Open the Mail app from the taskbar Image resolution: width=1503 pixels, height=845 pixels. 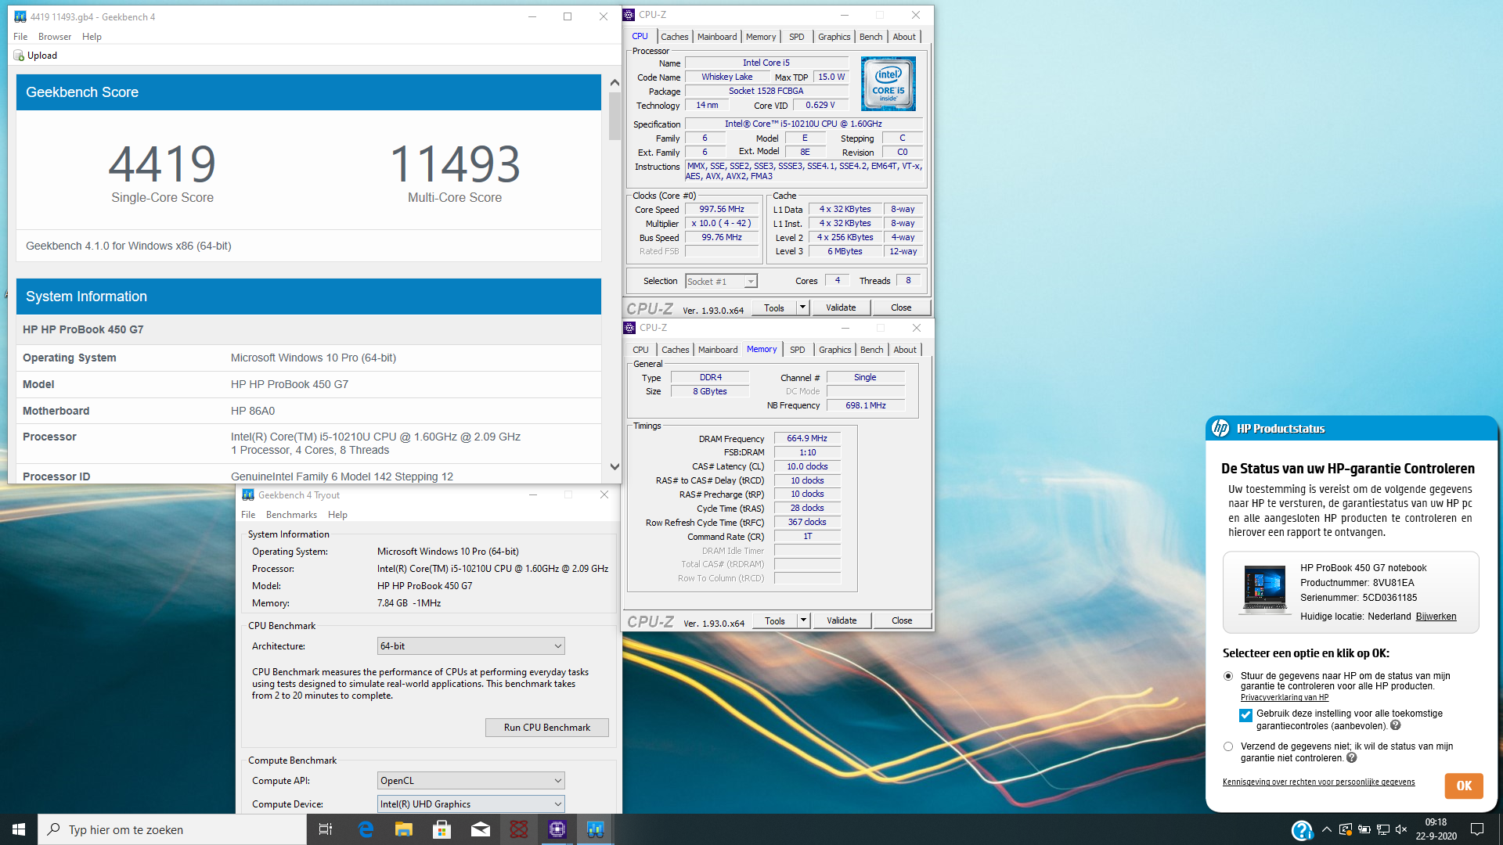pos(481,829)
